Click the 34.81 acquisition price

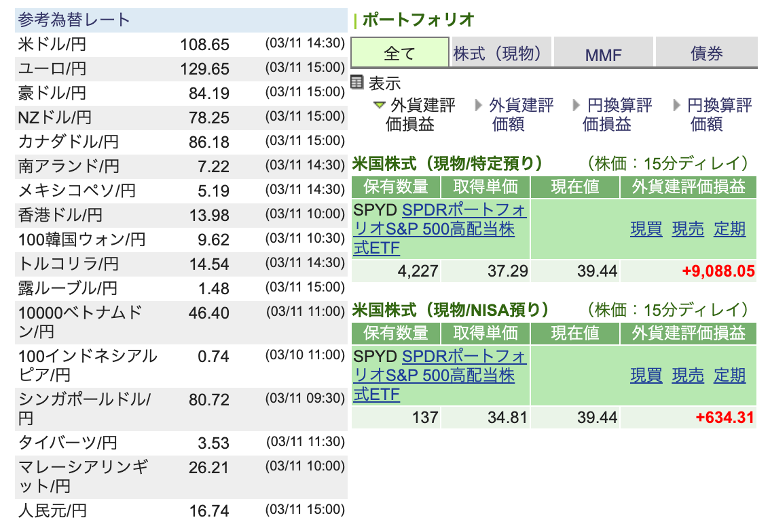pyautogui.click(x=508, y=418)
